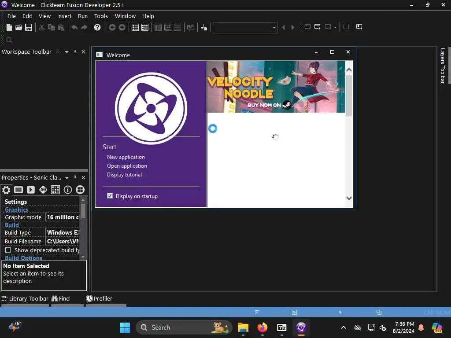Open the File menu
Screen dimensions: 451x338
coord(11,16)
